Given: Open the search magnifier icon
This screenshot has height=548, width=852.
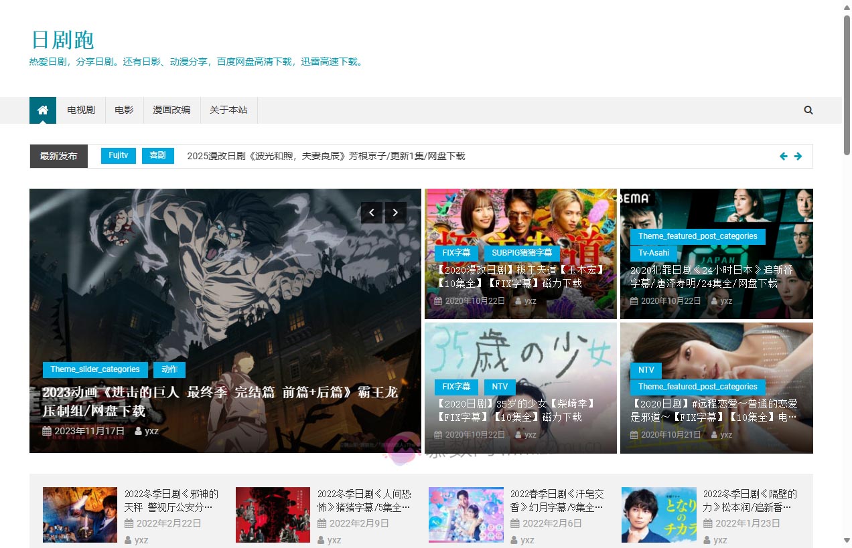Looking at the screenshot, I should [x=808, y=110].
